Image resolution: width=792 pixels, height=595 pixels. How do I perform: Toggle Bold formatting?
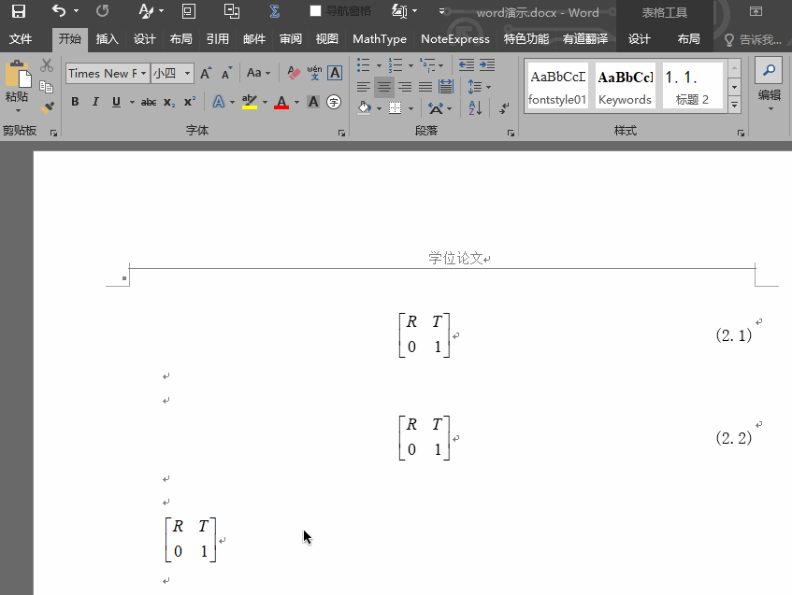pyautogui.click(x=75, y=102)
